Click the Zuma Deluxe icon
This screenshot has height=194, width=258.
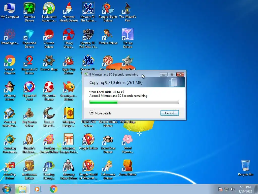coord(127,168)
